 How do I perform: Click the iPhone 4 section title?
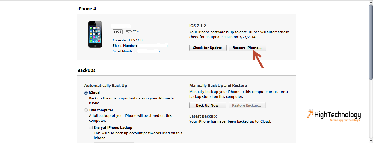click(87, 8)
